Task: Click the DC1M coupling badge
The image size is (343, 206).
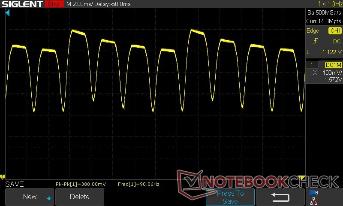Action: (333, 65)
